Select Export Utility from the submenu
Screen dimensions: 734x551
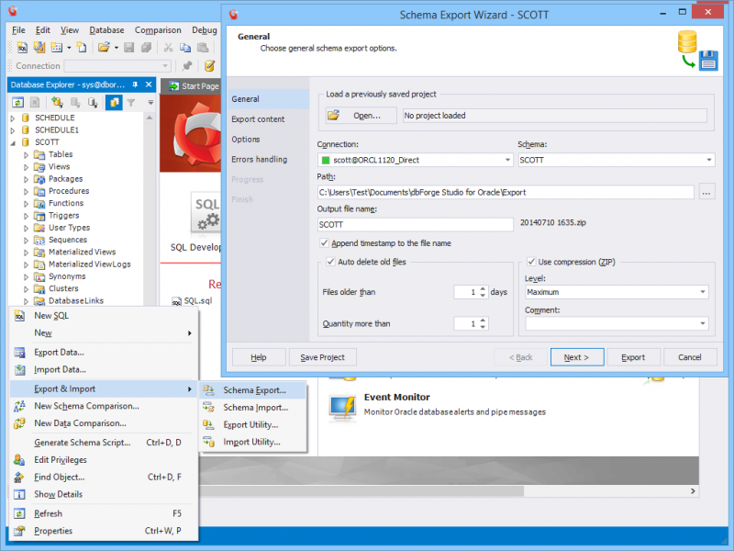[250, 425]
